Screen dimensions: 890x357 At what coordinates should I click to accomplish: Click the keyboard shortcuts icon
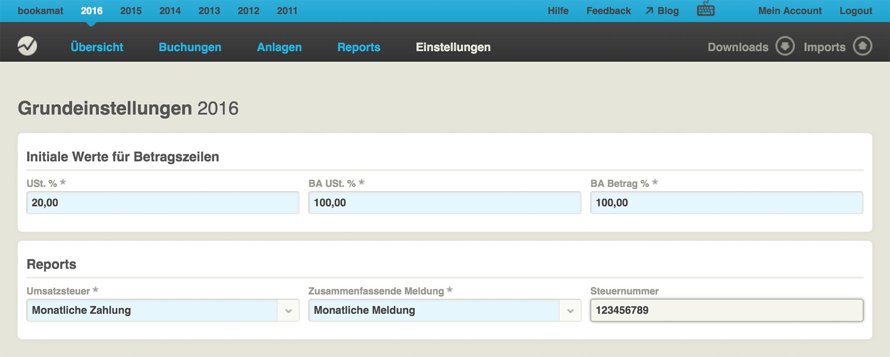point(706,10)
